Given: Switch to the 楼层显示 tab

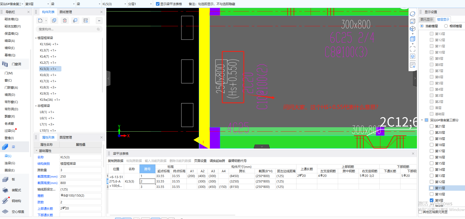Looking at the screenshot, I should point(443,19).
